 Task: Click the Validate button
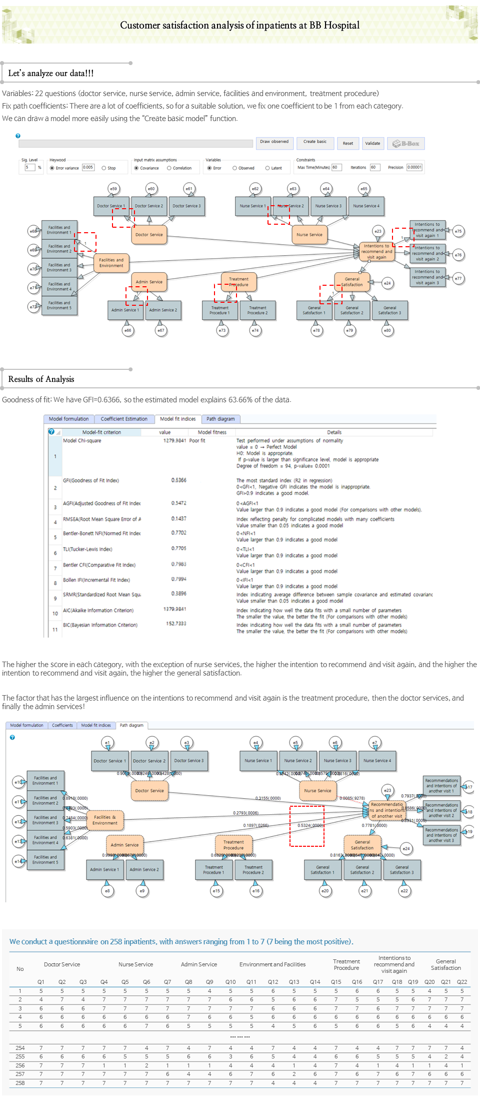pyautogui.click(x=372, y=144)
